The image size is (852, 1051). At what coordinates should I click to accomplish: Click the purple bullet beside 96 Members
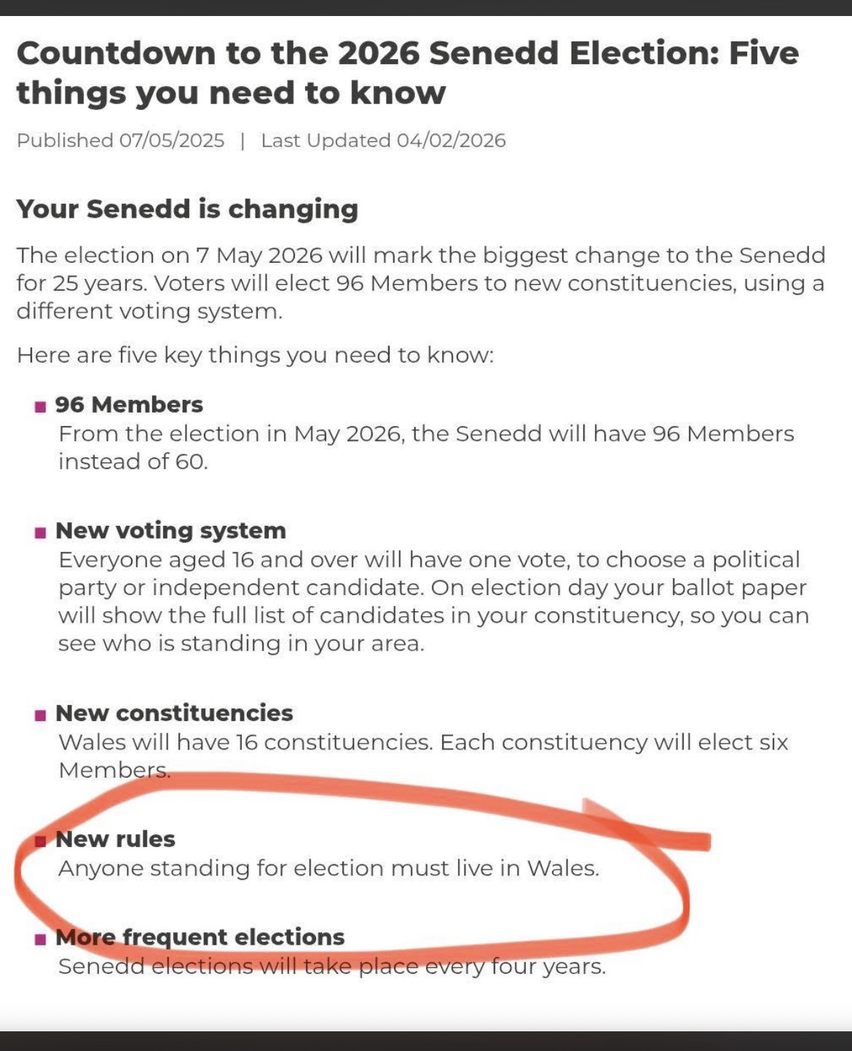coord(41,406)
